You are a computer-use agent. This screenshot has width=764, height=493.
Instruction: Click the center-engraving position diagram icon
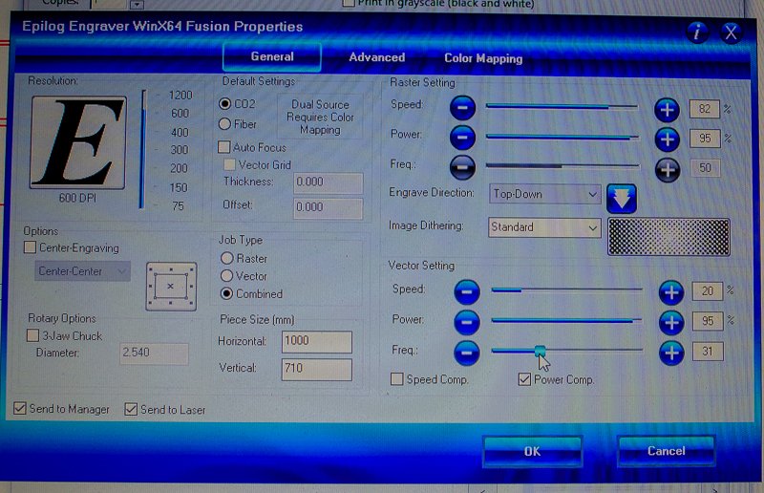[171, 287]
